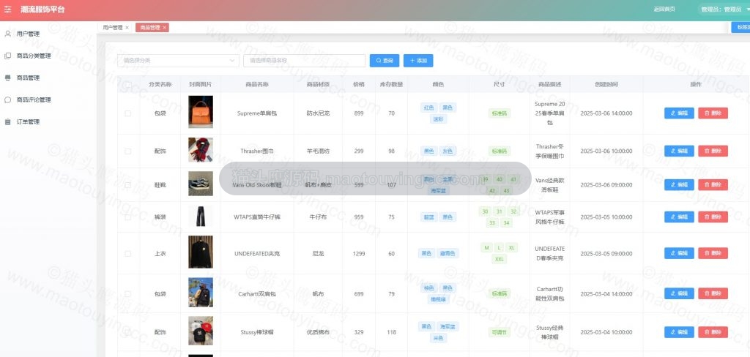The width and height of the screenshot is (750, 357).
Task: Edit the Supreme单肩包 product
Action: [679, 113]
